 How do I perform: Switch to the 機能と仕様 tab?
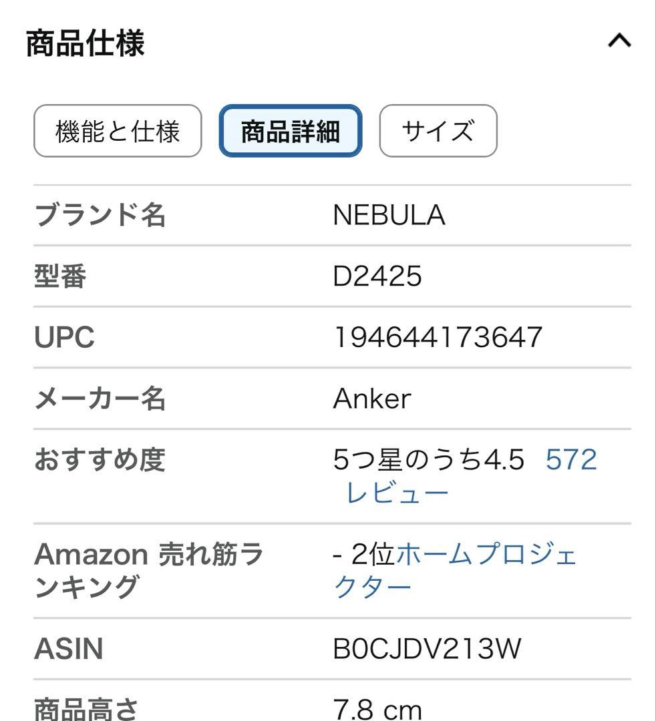[x=118, y=131]
